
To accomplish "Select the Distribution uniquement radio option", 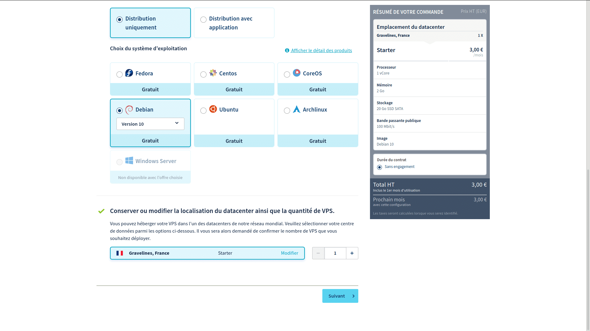I will point(120,20).
